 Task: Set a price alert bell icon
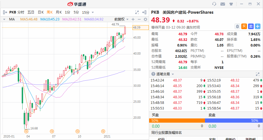tap(237, 26)
